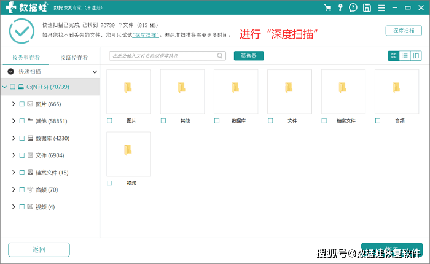The image size is (430, 264).
Task: Expand the 音频 (70) node
Action: pyautogui.click(x=14, y=190)
